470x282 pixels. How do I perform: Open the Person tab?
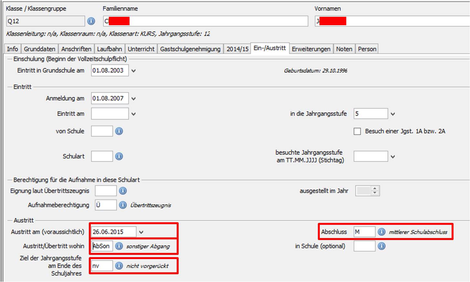point(367,49)
